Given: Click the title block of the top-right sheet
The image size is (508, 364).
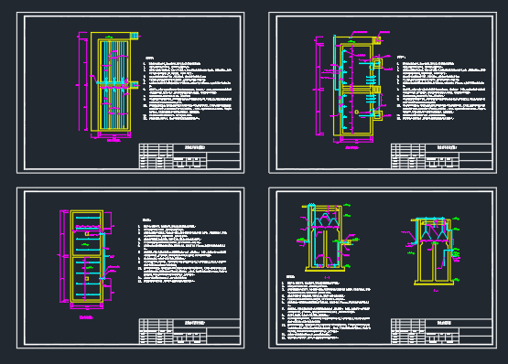Looking at the screenshot, I should click(x=441, y=156).
